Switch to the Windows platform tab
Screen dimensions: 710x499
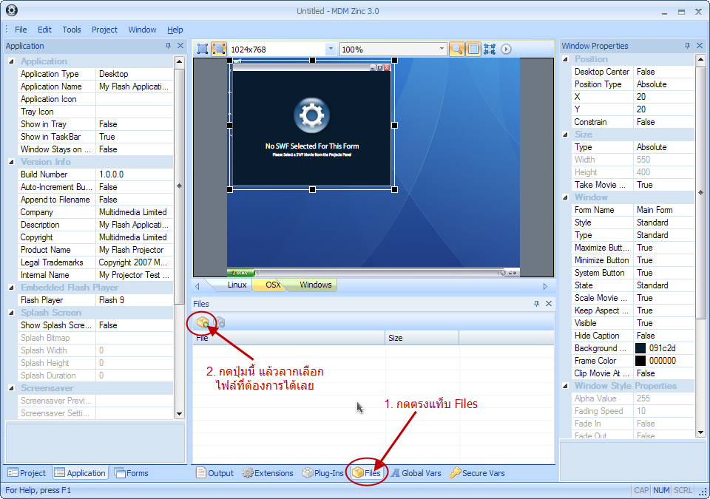point(316,285)
